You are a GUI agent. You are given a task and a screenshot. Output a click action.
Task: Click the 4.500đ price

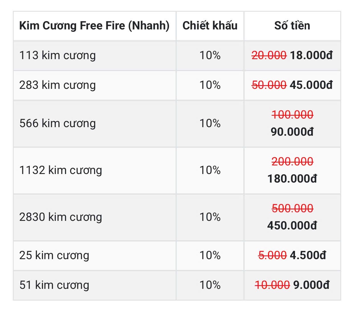coord(308,255)
